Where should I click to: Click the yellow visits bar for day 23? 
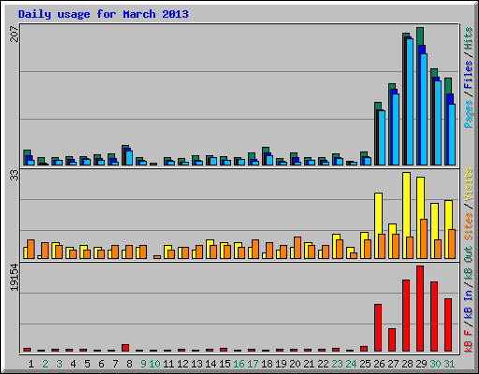(x=336, y=237)
